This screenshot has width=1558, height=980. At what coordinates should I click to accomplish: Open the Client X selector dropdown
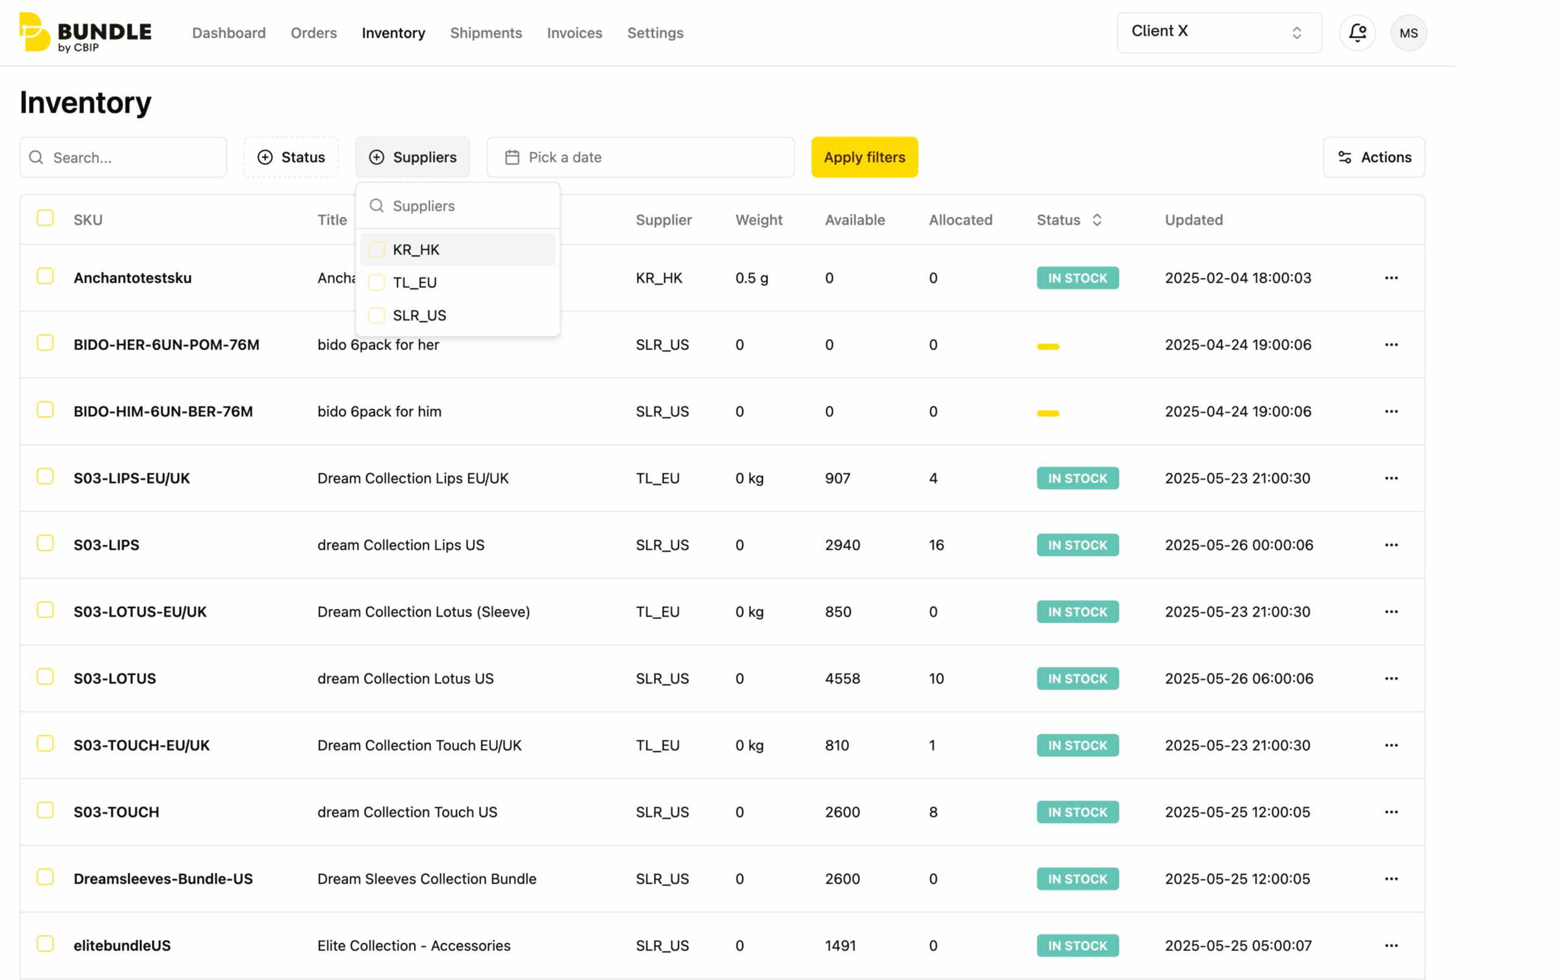[x=1219, y=32]
